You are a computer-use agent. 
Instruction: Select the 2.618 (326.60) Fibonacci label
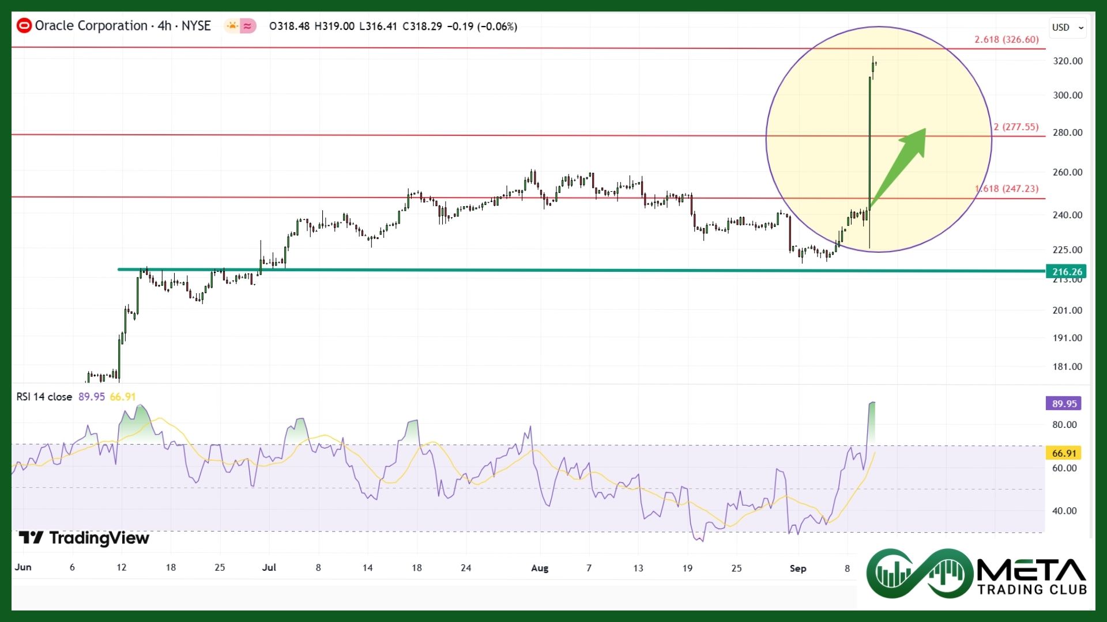[x=1007, y=40]
